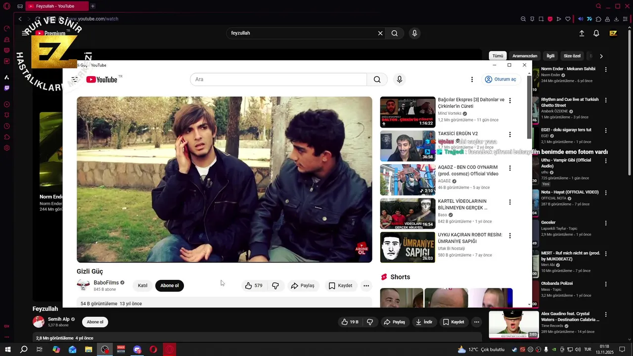Go back with the browser back arrow
Viewport: 633px width, 356px height.
pos(20,19)
